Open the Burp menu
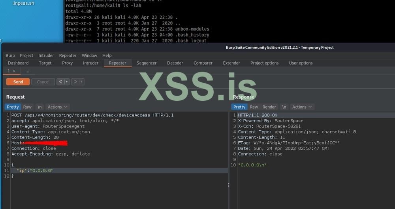 click(10, 55)
